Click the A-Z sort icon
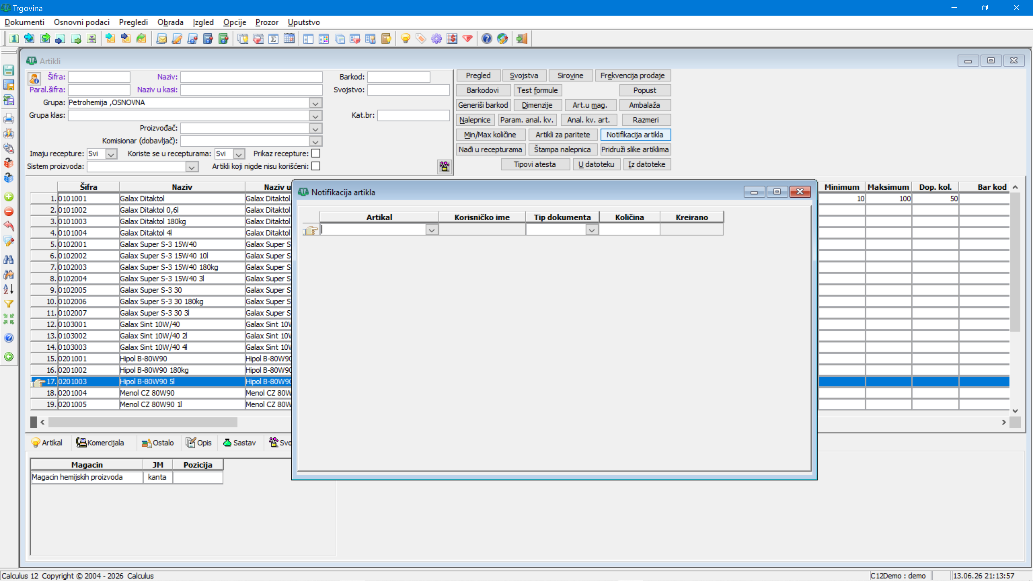 pyautogui.click(x=8, y=289)
